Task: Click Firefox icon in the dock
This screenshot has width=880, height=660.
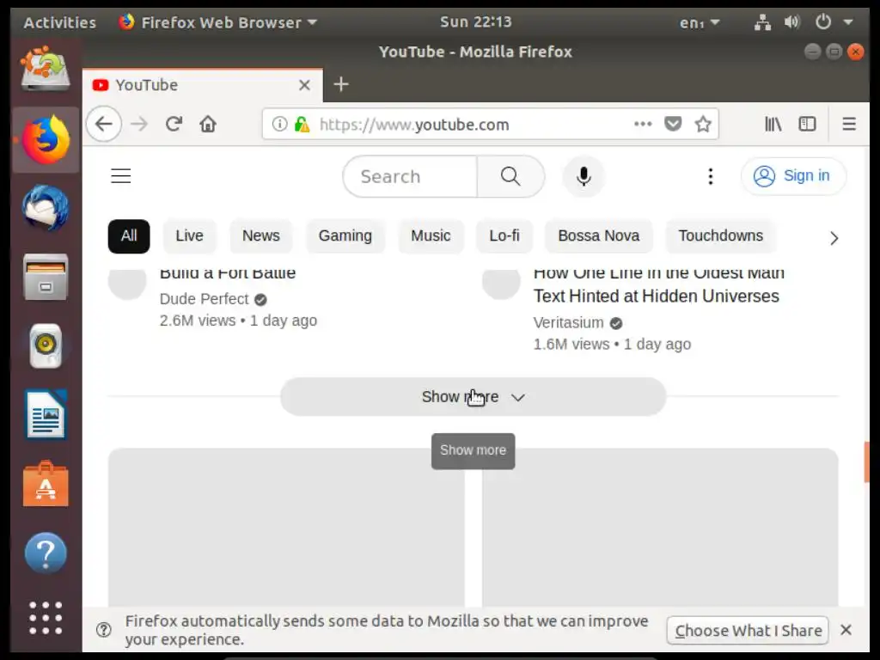Action: tap(46, 140)
